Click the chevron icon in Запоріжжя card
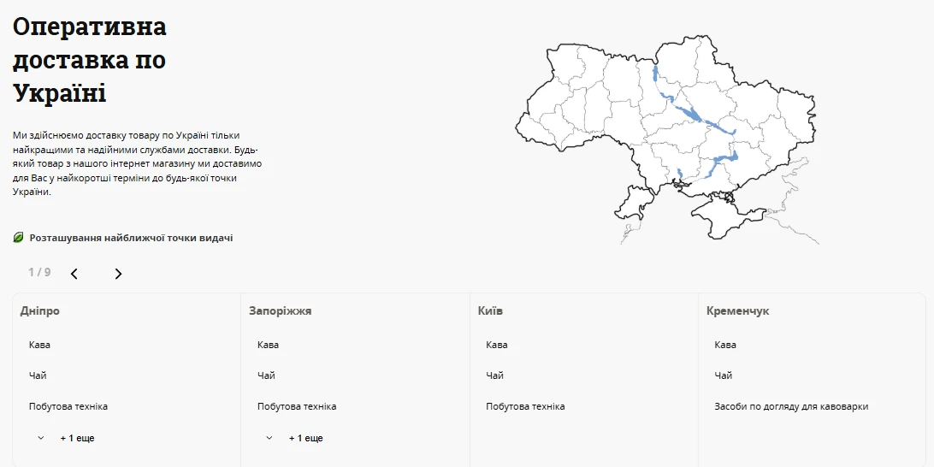Image resolution: width=934 pixels, height=467 pixels. [269, 438]
